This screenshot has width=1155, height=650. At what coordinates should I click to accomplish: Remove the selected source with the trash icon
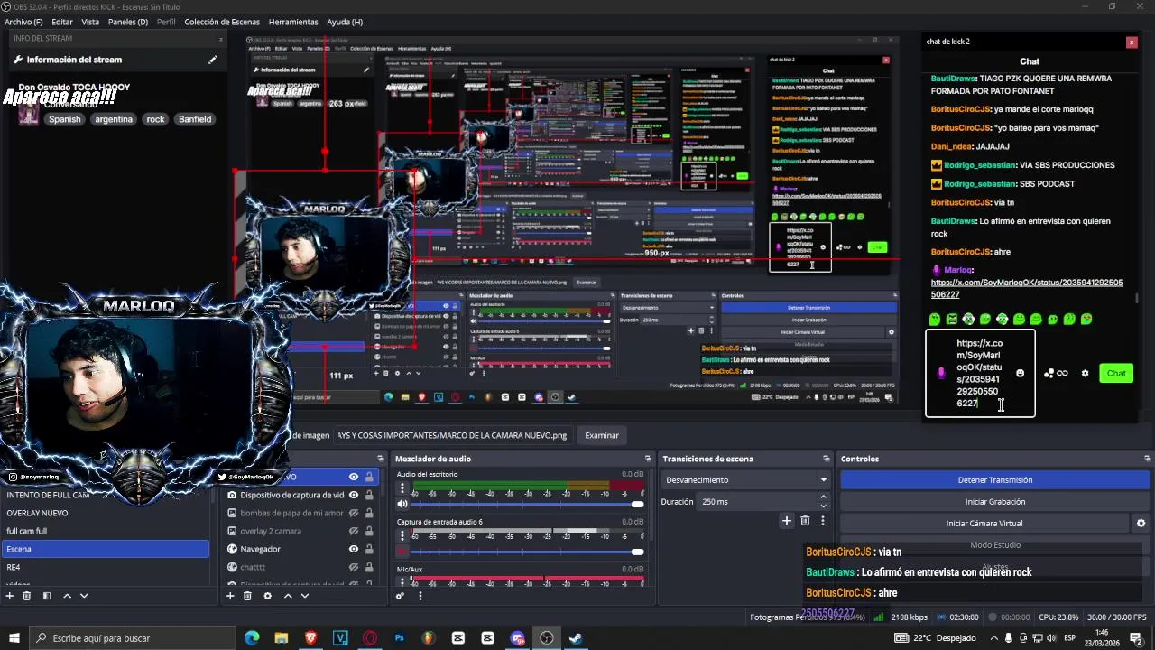[247, 596]
